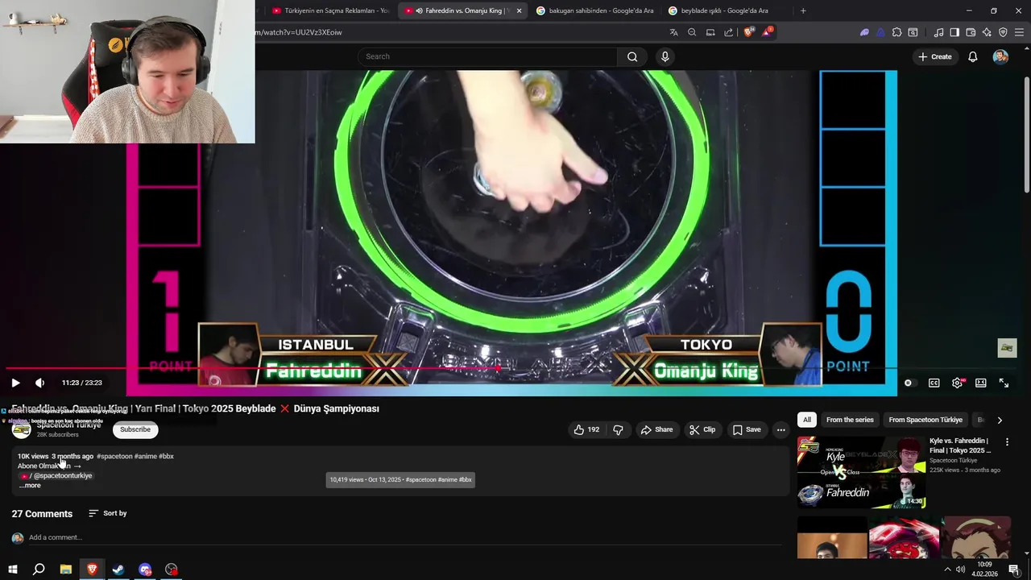Open the Windows Start menu
This screenshot has height=580, width=1031.
13,570
